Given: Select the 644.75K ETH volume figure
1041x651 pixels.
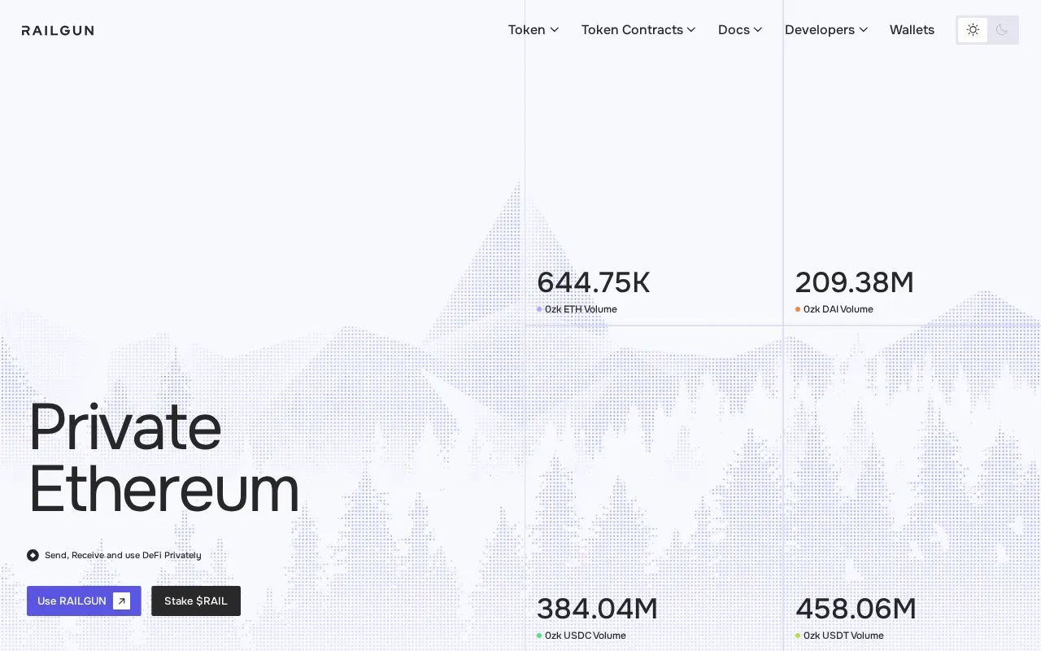Looking at the screenshot, I should click(594, 282).
